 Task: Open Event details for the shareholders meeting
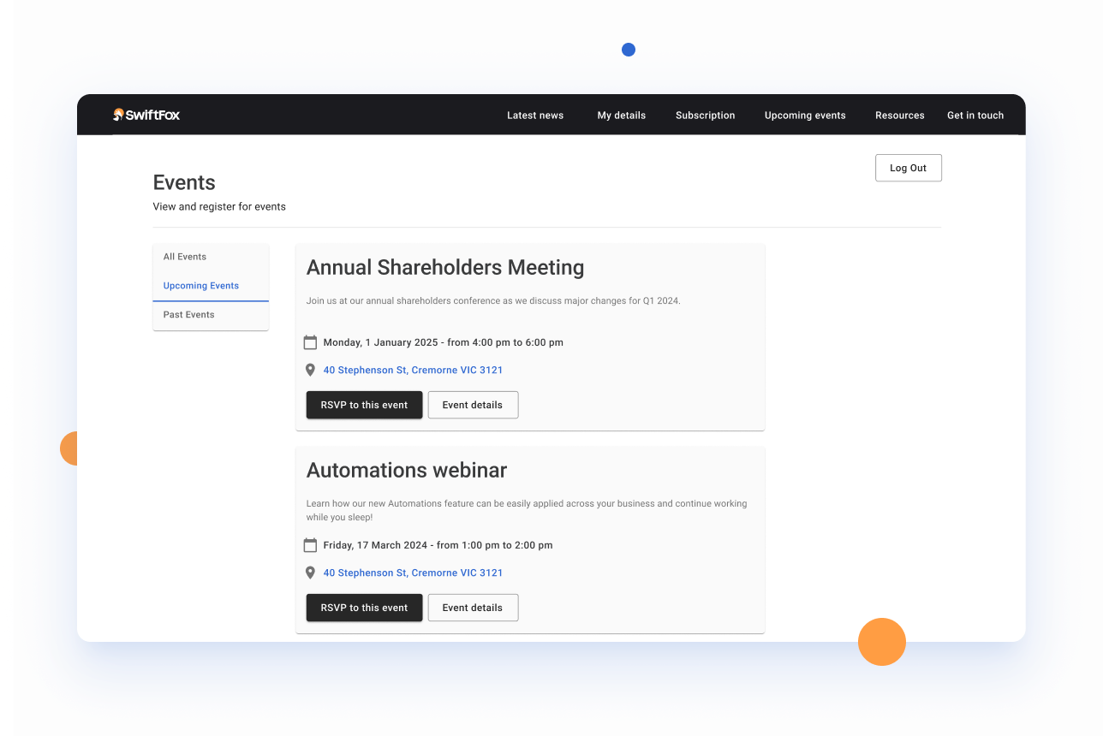[x=473, y=404]
